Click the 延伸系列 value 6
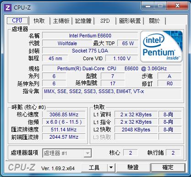The height and width of the screenshot is (177, 191). point(54,83)
